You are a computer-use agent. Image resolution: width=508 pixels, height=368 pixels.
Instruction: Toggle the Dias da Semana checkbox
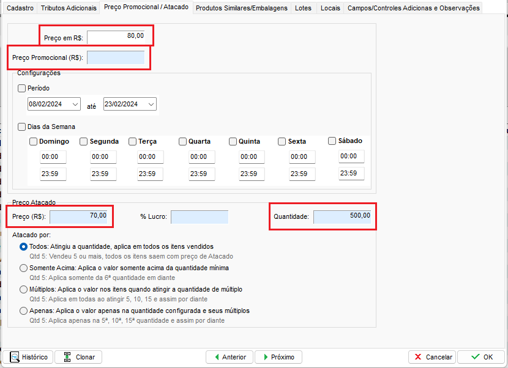coord(23,127)
